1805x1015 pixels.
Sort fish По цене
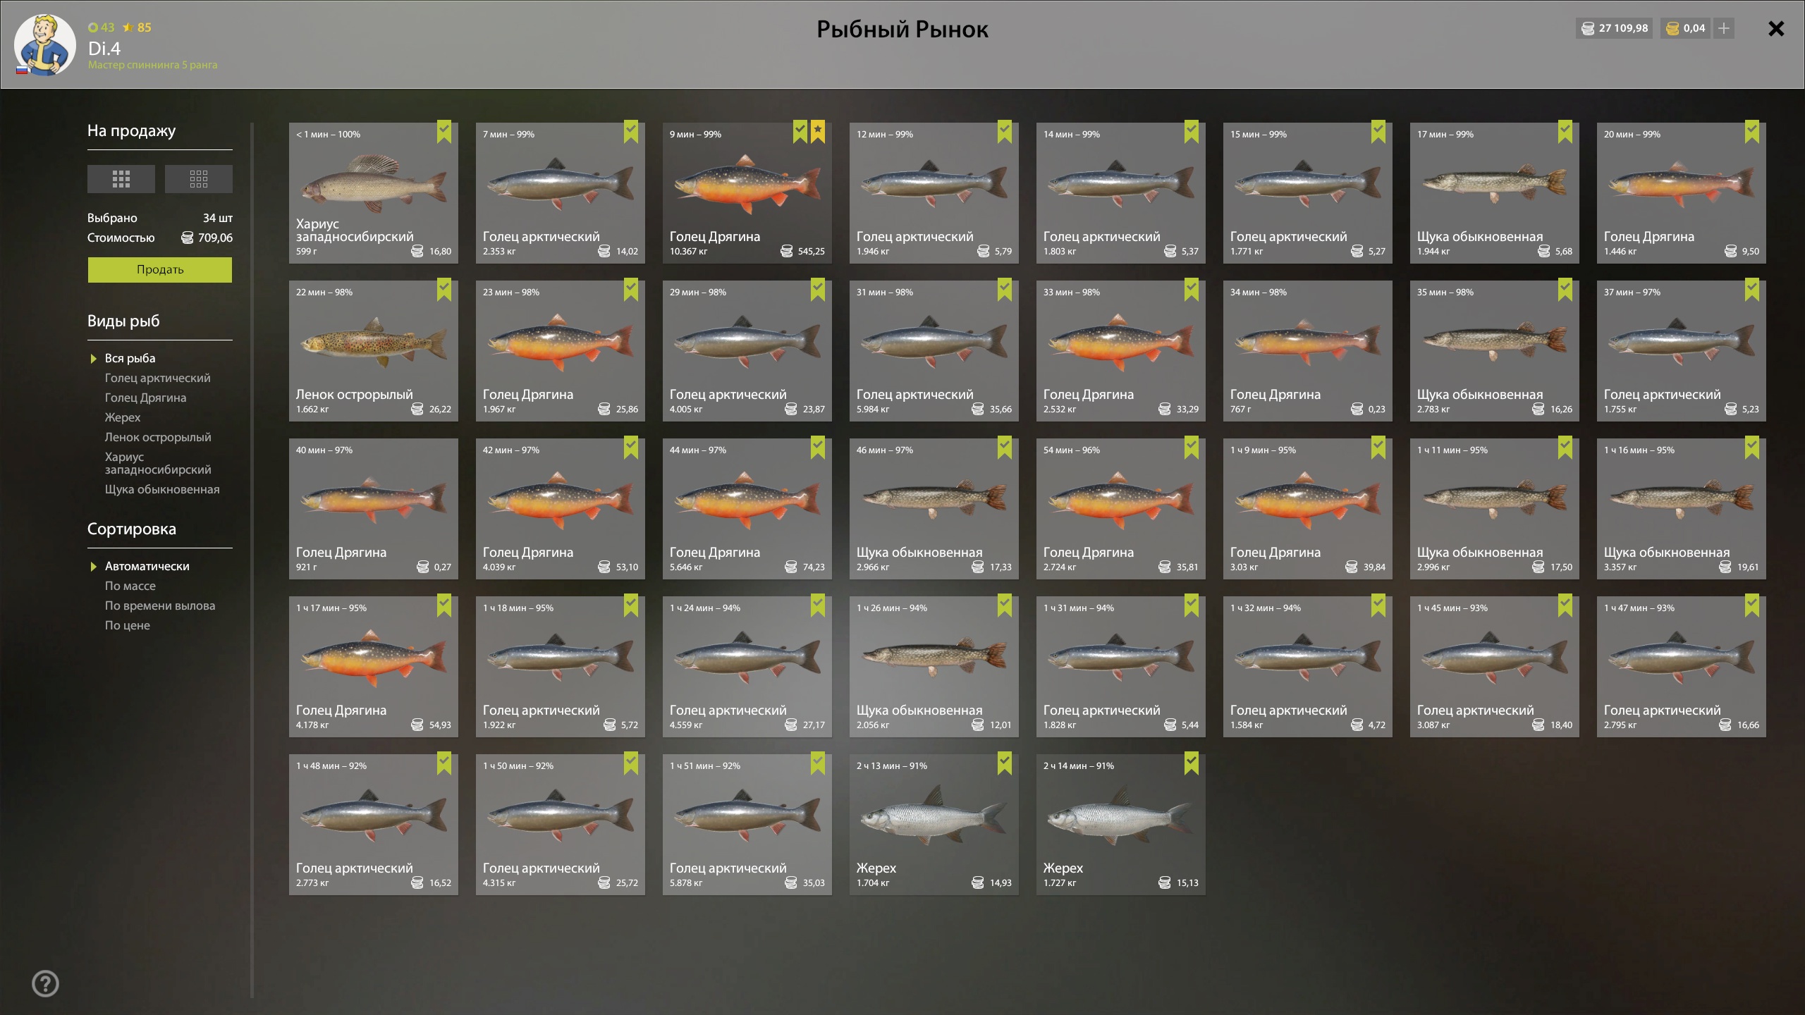128,625
